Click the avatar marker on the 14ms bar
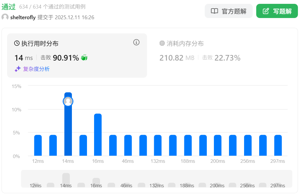Screen dimensions: 300x195 pyautogui.click(x=68, y=101)
